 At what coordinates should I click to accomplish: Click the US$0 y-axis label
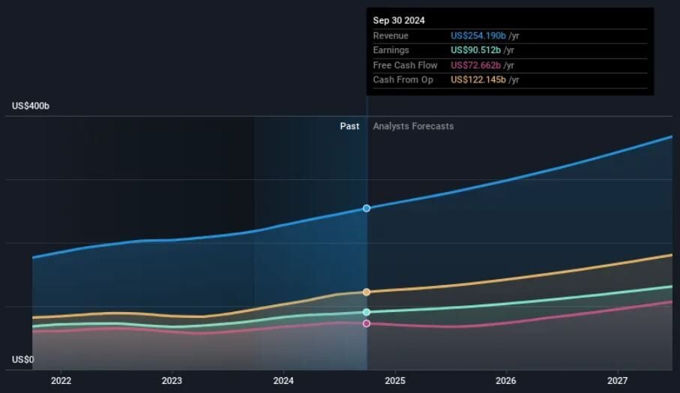[22, 360]
